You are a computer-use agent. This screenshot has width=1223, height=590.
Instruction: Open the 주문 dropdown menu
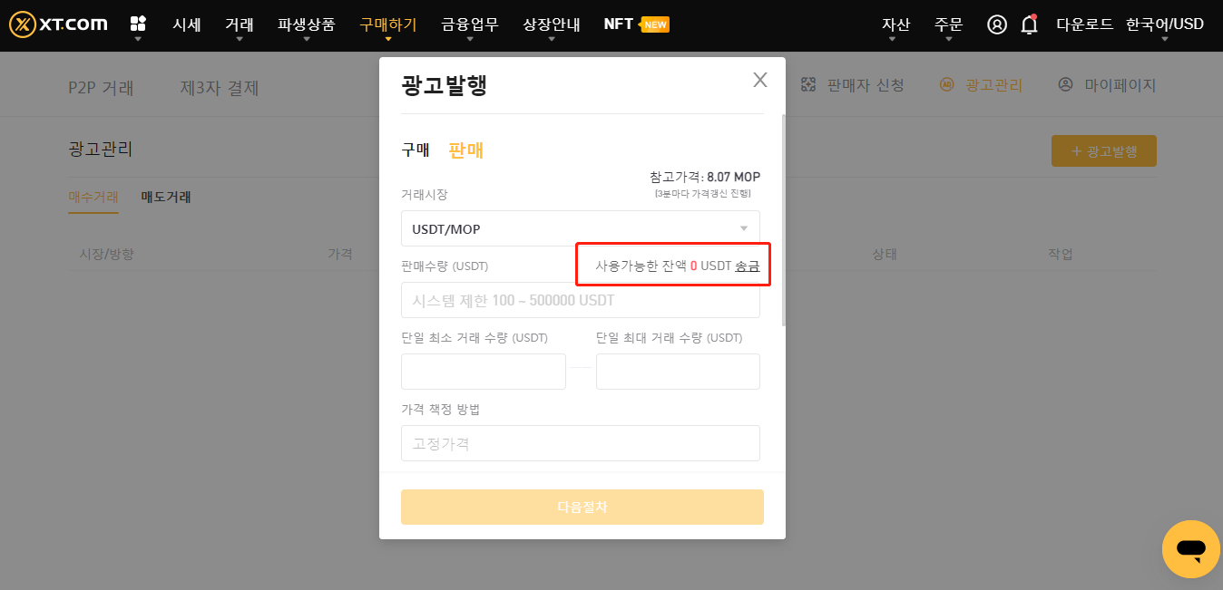point(948,24)
